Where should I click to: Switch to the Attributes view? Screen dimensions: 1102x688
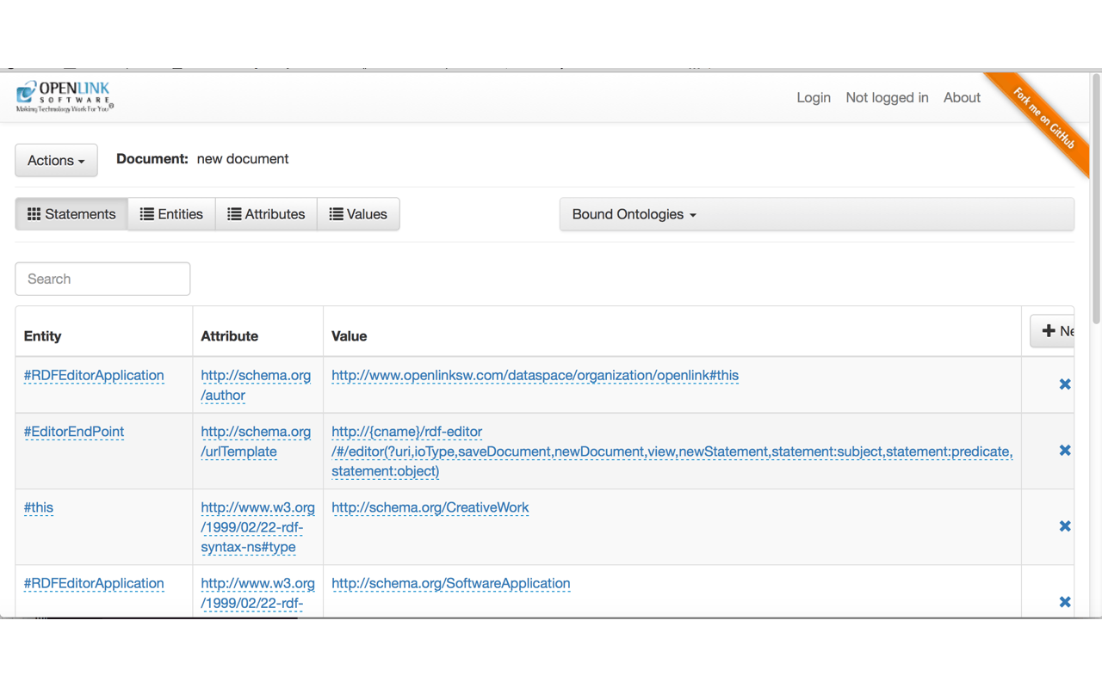[x=266, y=214]
